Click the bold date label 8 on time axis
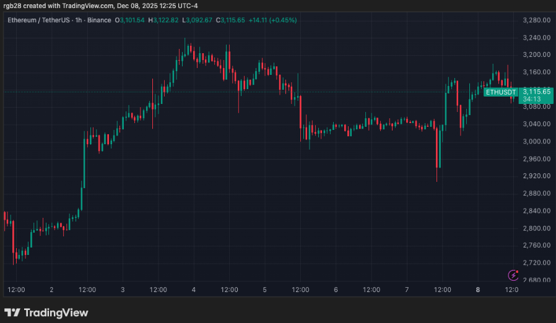Image resolution: width=556 pixels, height=323 pixels. click(477, 290)
